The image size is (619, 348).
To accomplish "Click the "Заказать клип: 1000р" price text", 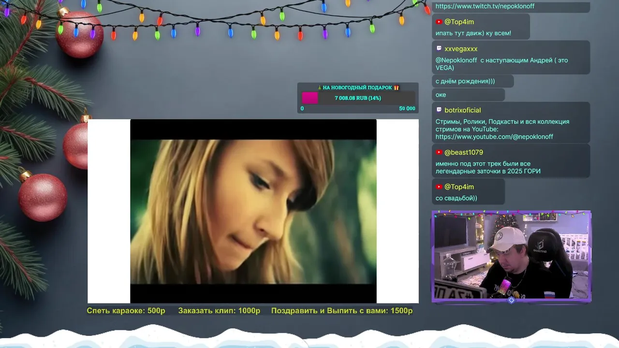I will (219, 311).
